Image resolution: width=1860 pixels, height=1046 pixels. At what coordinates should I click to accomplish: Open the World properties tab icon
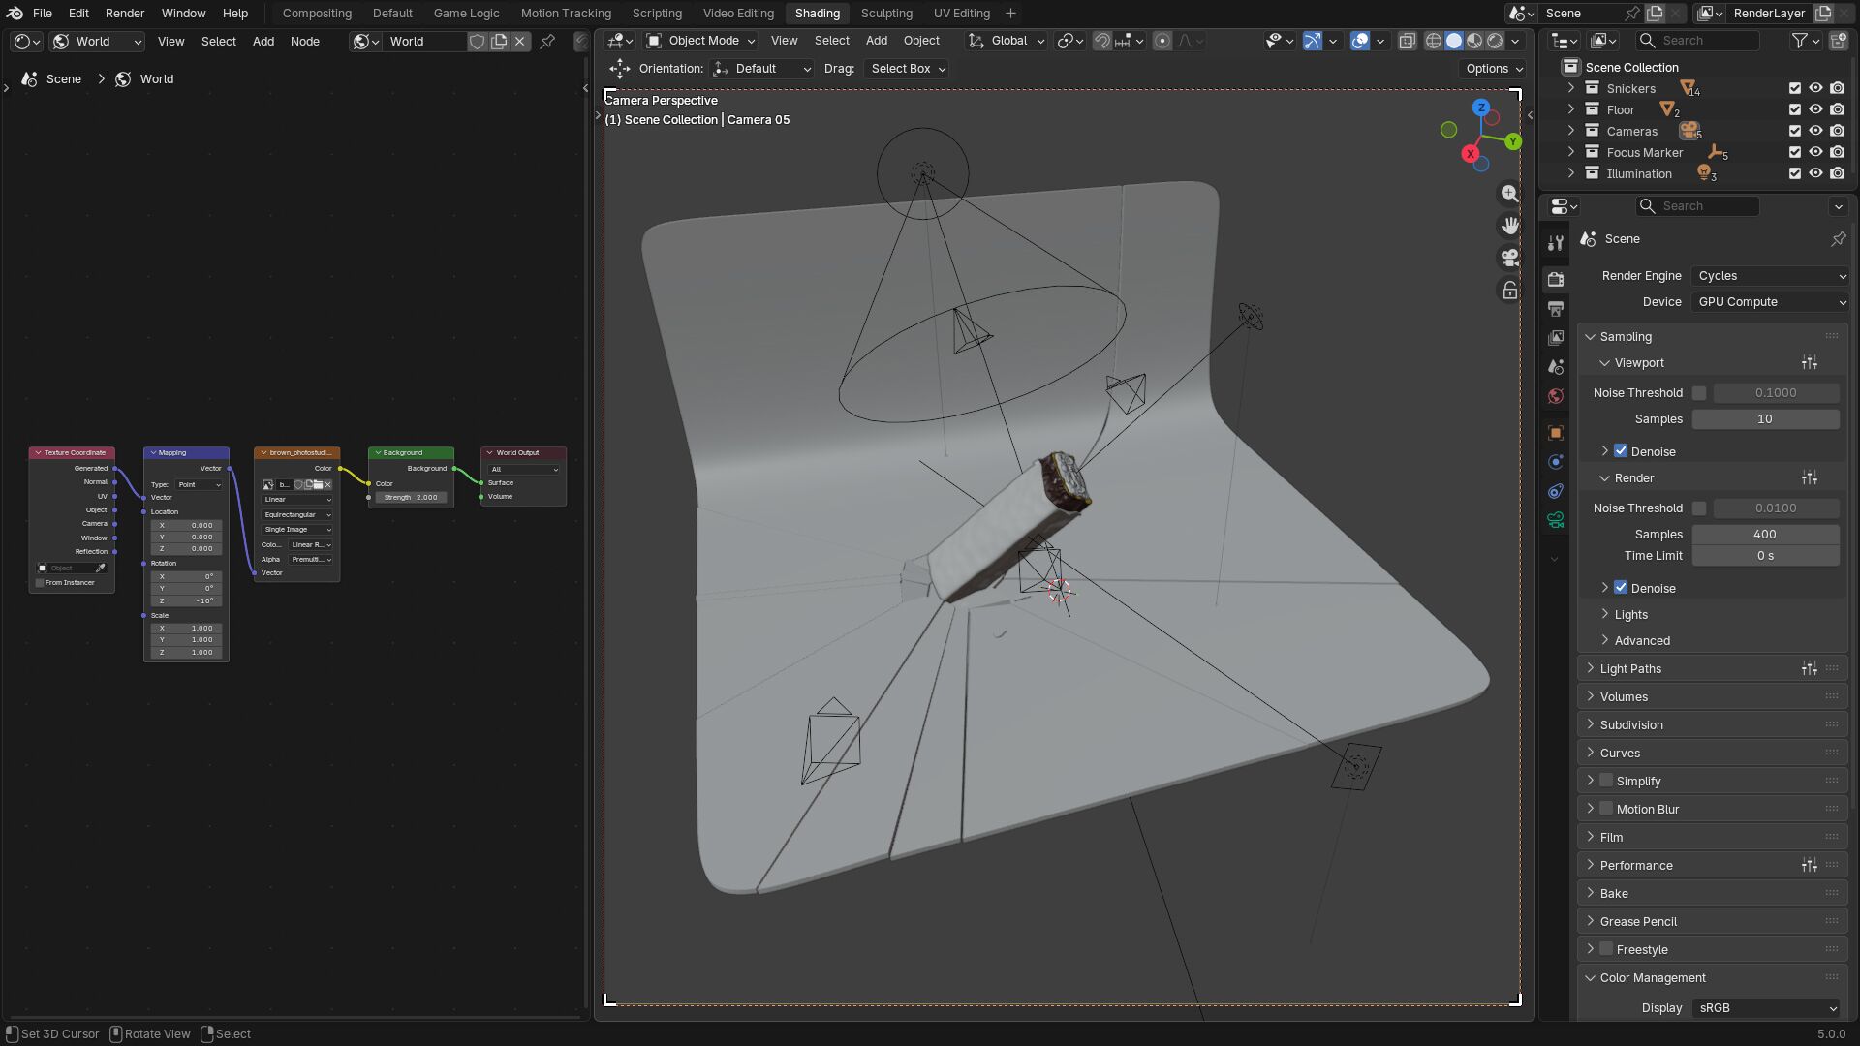pyautogui.click(x=1556, y=396)
